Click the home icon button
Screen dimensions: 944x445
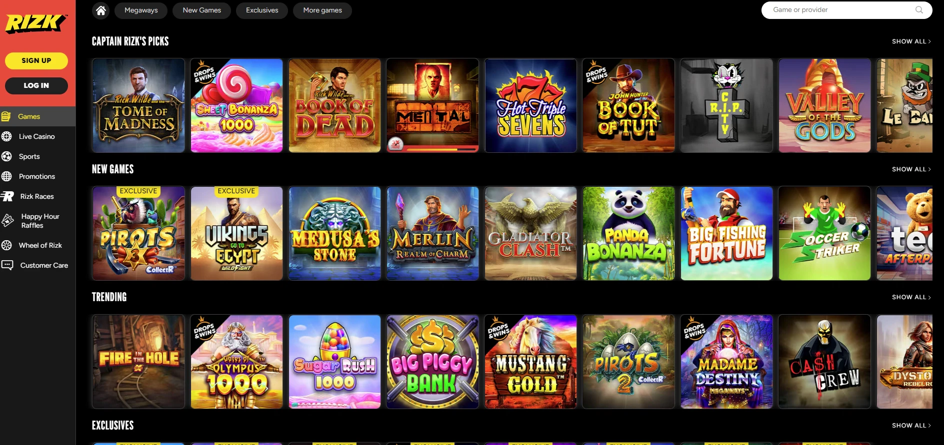[100, 10]
